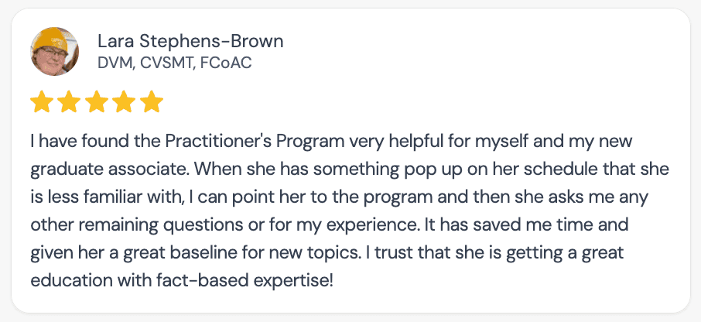Click the fourth gold star
Viewport: 701px width, 322px height.
(x=125, y=101)
